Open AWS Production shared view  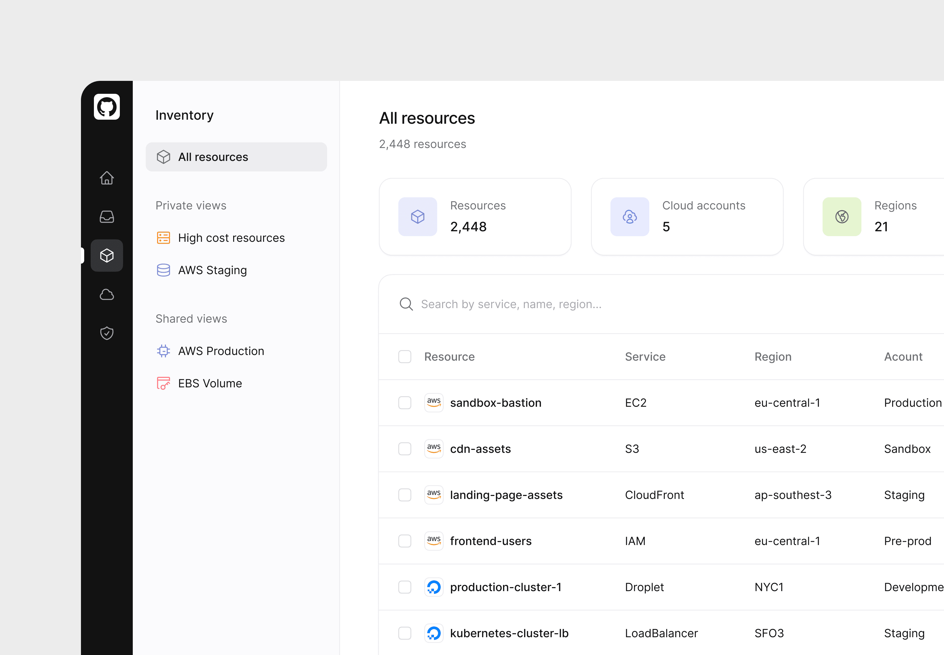point(220,351)
